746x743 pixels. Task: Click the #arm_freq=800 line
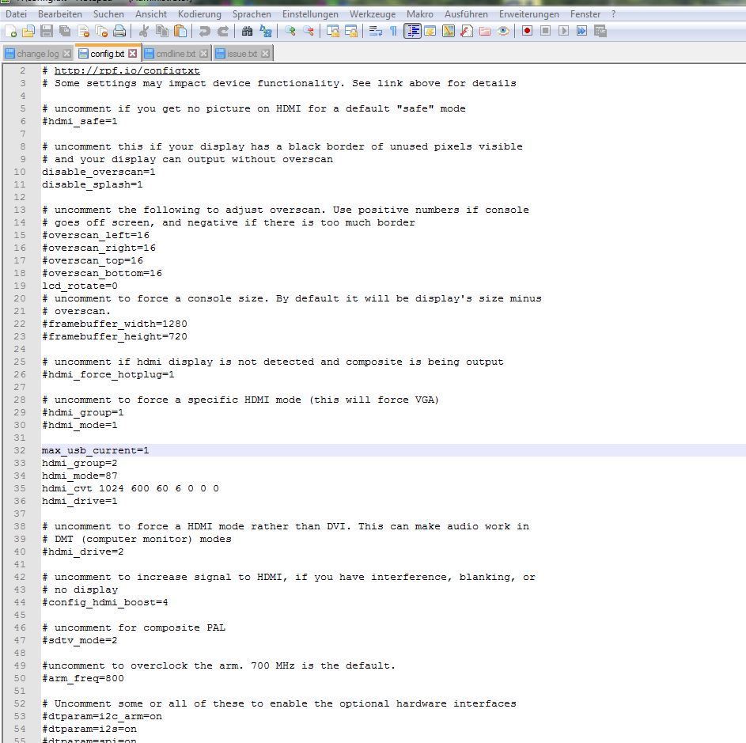point(83,678)
